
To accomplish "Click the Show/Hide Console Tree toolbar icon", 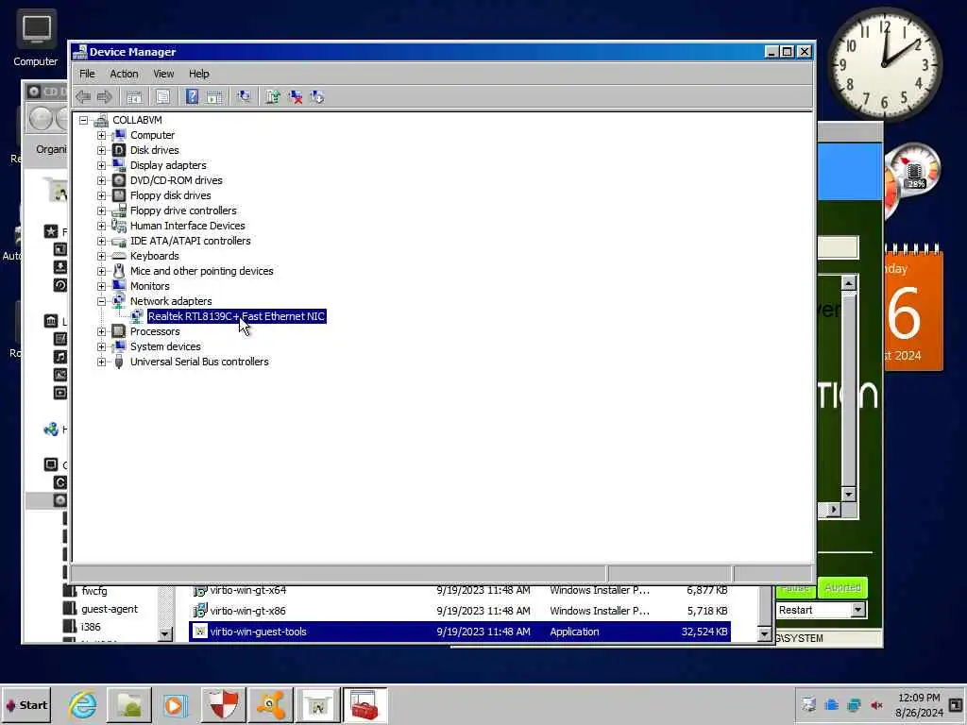I will [134, 97].
